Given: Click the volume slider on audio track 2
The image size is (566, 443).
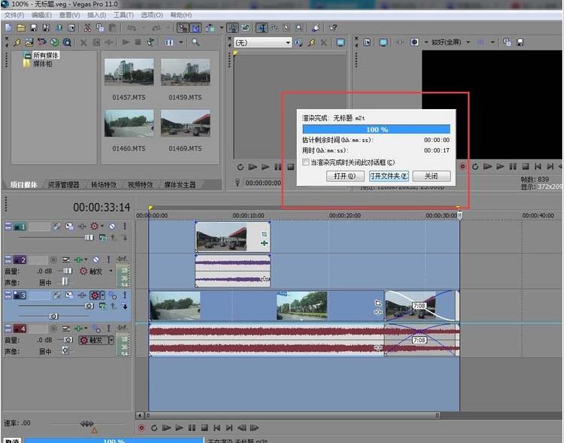Looking at the screenshot, I should click(x=65, y=271).
